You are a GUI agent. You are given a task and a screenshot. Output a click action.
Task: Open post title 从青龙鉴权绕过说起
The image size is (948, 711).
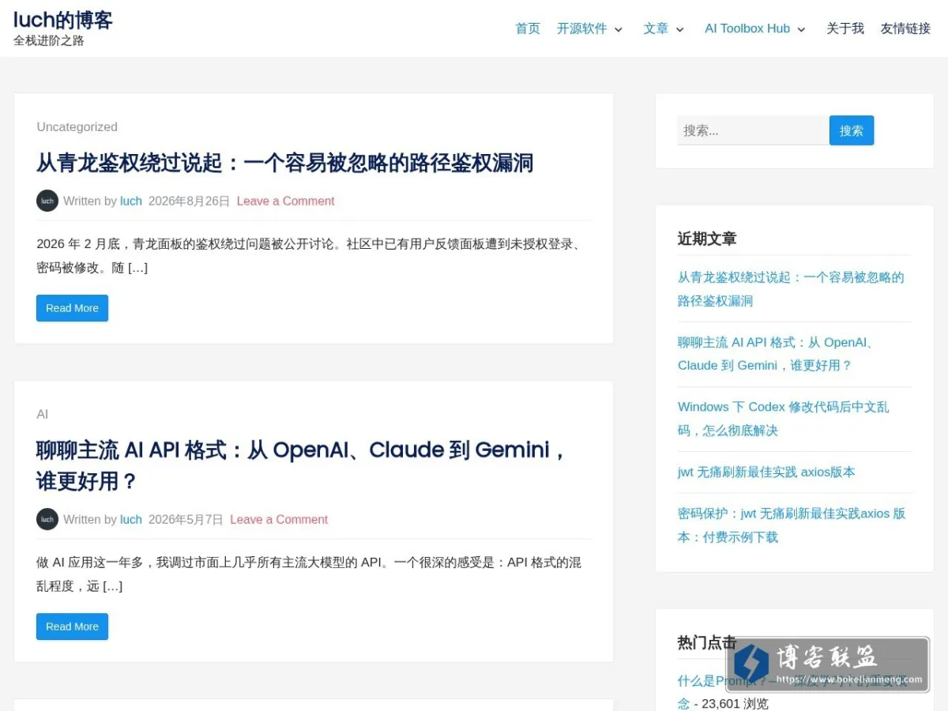(285, 163)
